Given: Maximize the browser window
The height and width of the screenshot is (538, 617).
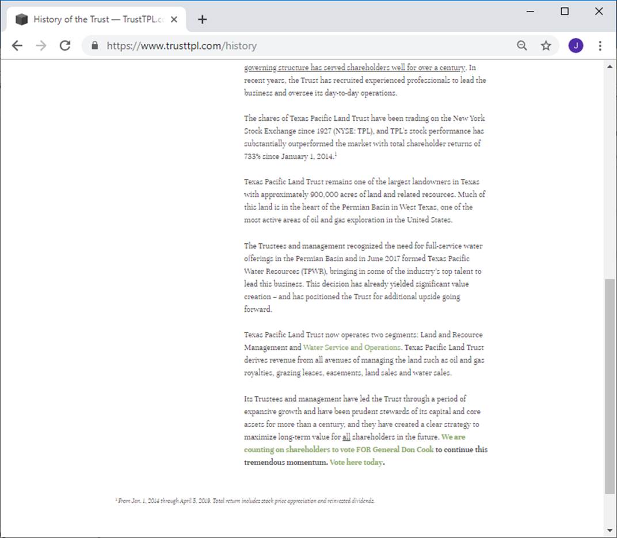Looking at the screenshot, I should click(565, 12).
